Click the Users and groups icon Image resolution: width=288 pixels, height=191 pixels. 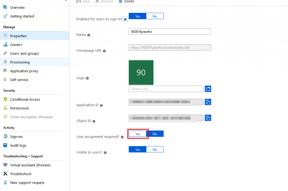click(5, 53)
